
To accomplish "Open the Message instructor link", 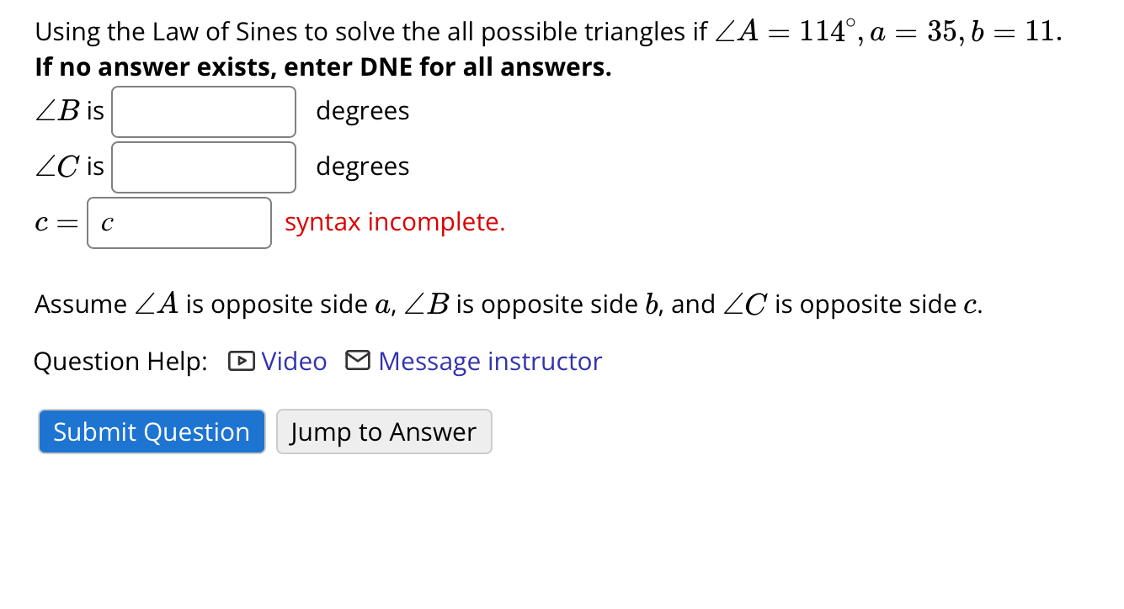I will (x=490, y=361).
